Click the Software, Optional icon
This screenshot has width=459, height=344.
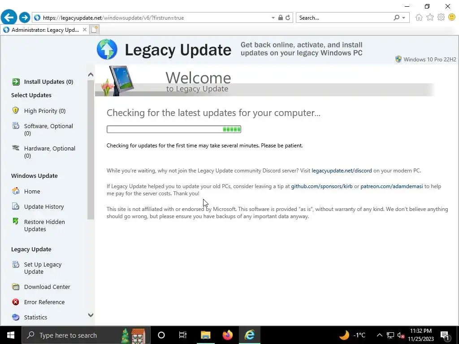(16, 126)
